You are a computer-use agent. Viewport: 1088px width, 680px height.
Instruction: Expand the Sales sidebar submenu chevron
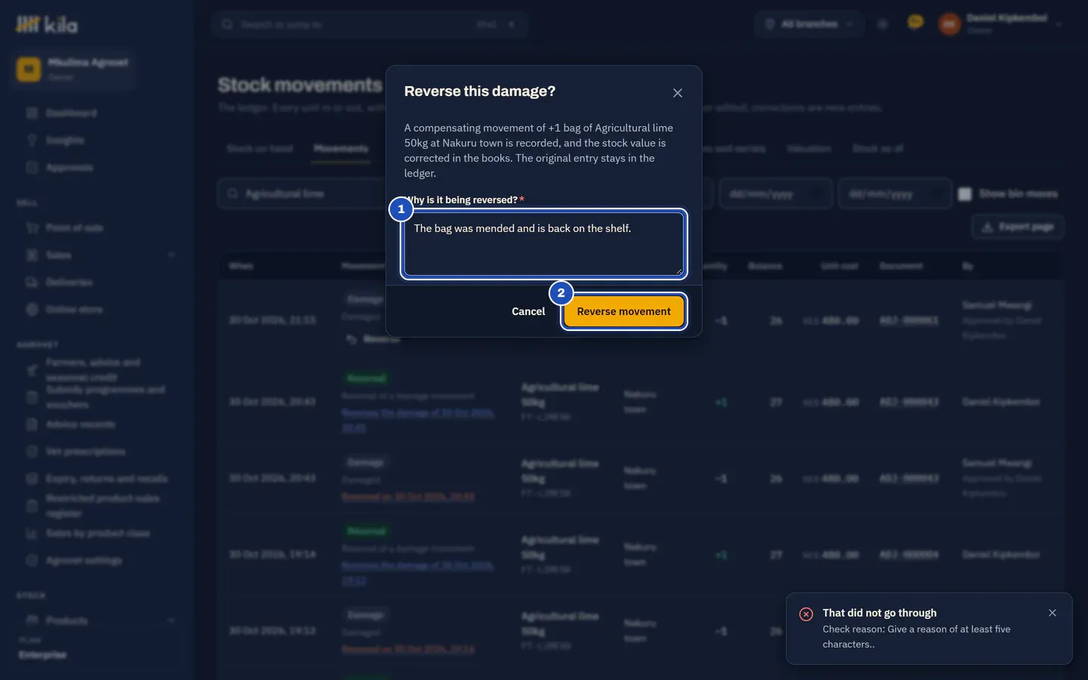[172, 255]
